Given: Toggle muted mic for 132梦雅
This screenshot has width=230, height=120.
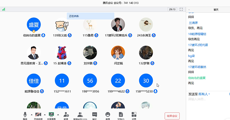Looking at the screenshot, I should 152,63.
